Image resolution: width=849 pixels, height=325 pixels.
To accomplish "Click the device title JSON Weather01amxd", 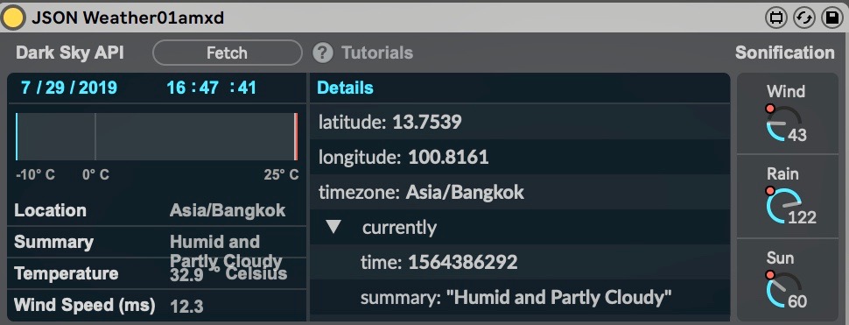I will click(128, 18).
